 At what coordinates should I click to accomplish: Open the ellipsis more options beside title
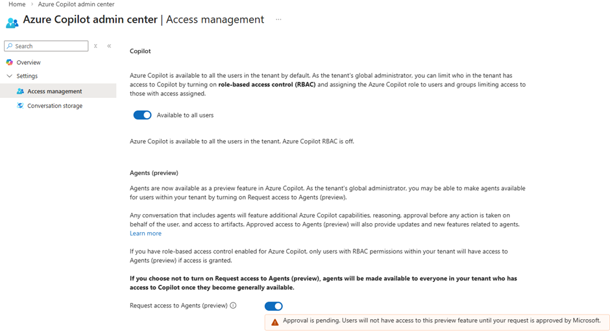278,19
